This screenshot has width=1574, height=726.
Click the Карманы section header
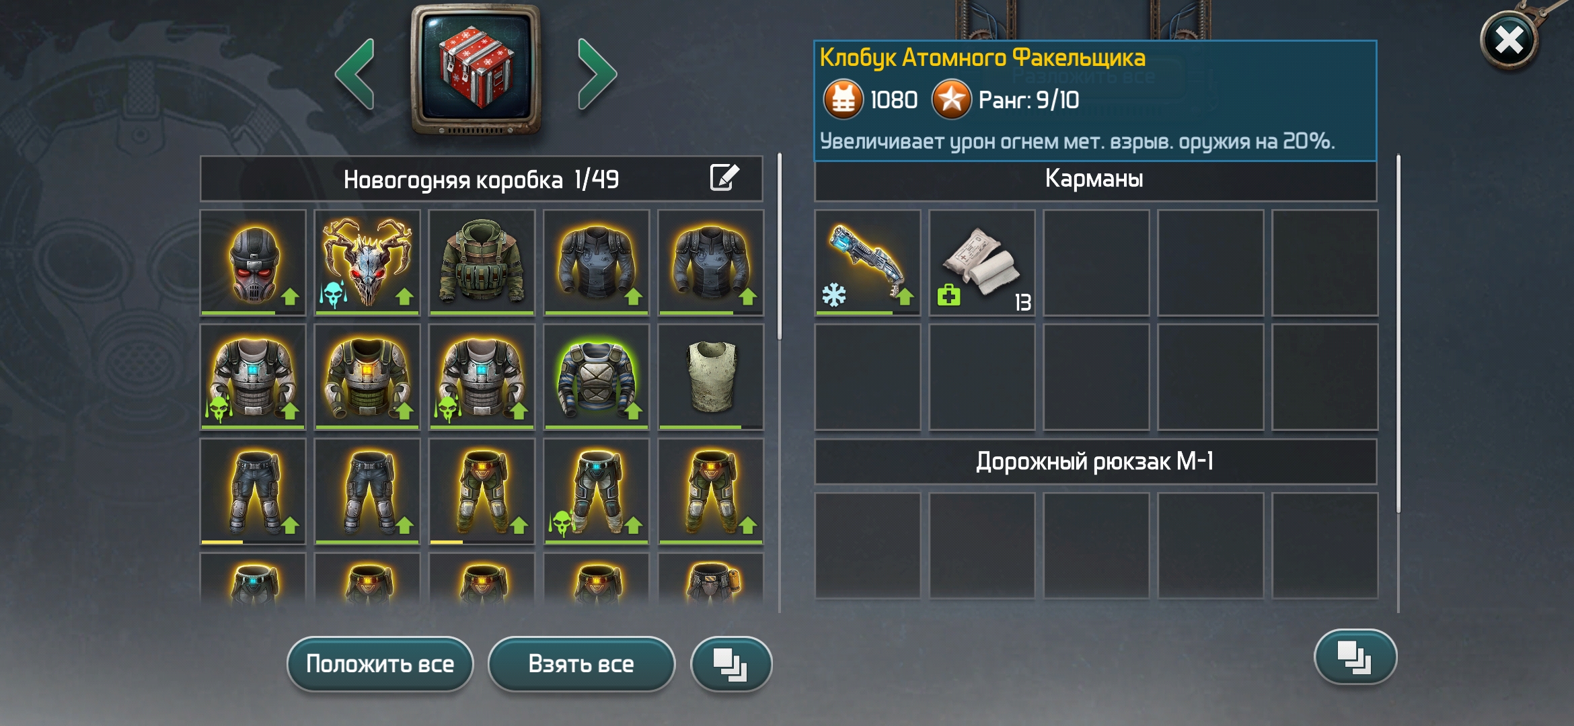tap(1095, 179)
